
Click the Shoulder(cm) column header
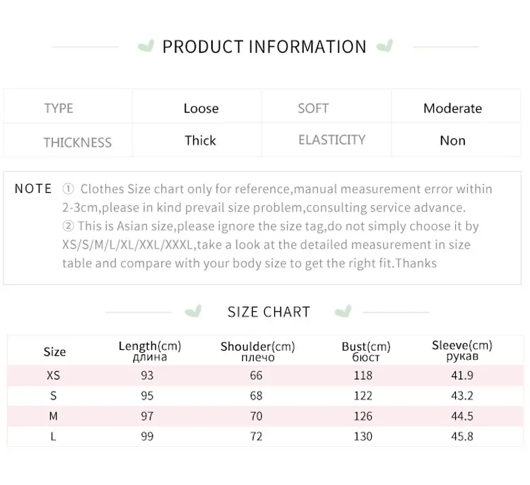257,351
